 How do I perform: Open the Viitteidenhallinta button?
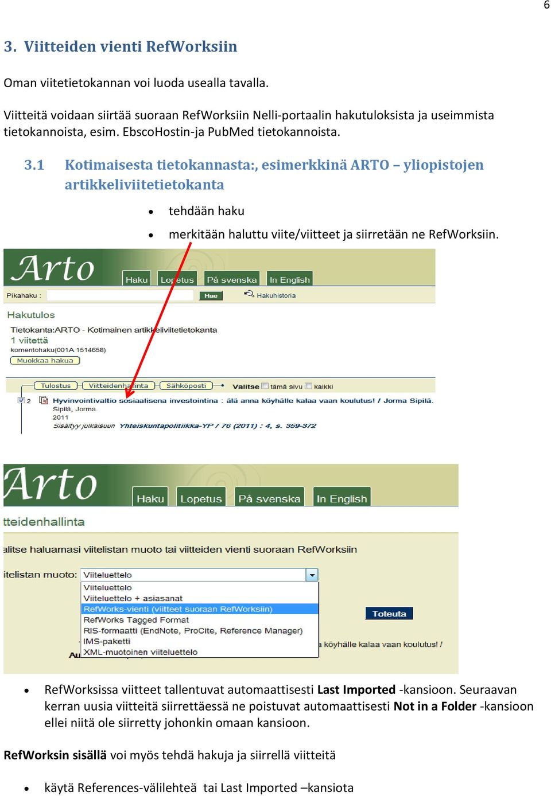[118, 385]
